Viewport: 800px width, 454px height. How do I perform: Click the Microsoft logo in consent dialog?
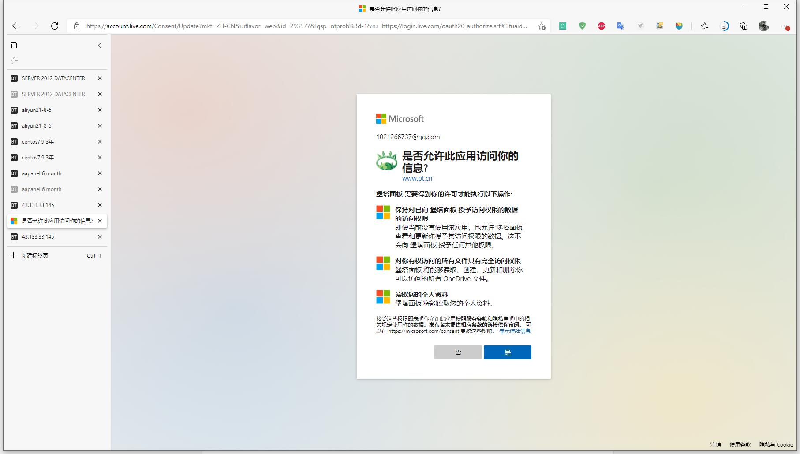400,118
